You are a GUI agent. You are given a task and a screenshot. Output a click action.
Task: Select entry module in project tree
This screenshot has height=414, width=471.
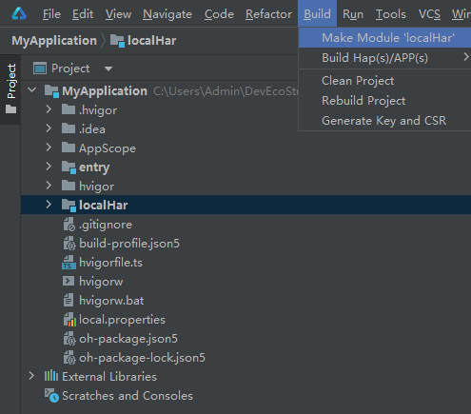click(x=94, y=168)
